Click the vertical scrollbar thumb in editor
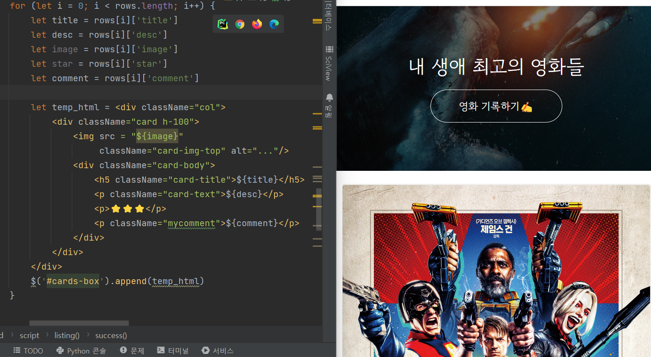651x357 pixels. coord(319,210)
